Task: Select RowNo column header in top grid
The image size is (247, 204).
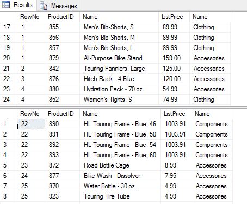Action: coord(31,17)
